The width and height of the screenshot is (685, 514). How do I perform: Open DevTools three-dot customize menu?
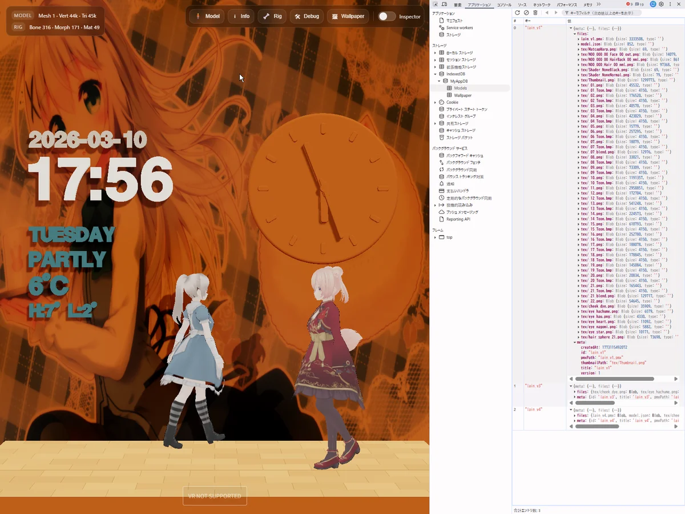(670, 5)
